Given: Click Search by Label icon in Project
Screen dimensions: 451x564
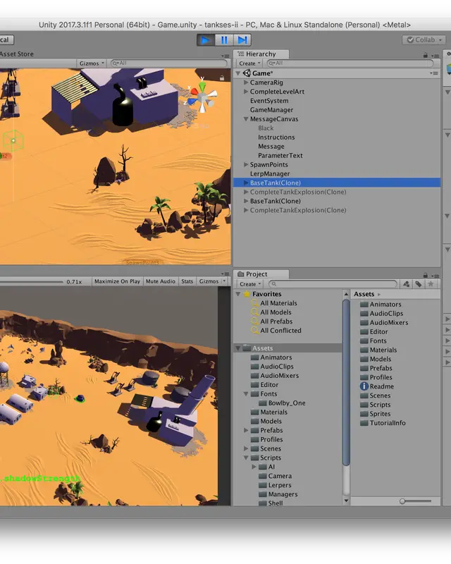Looking at the screenshot, I should coord(419,284).
